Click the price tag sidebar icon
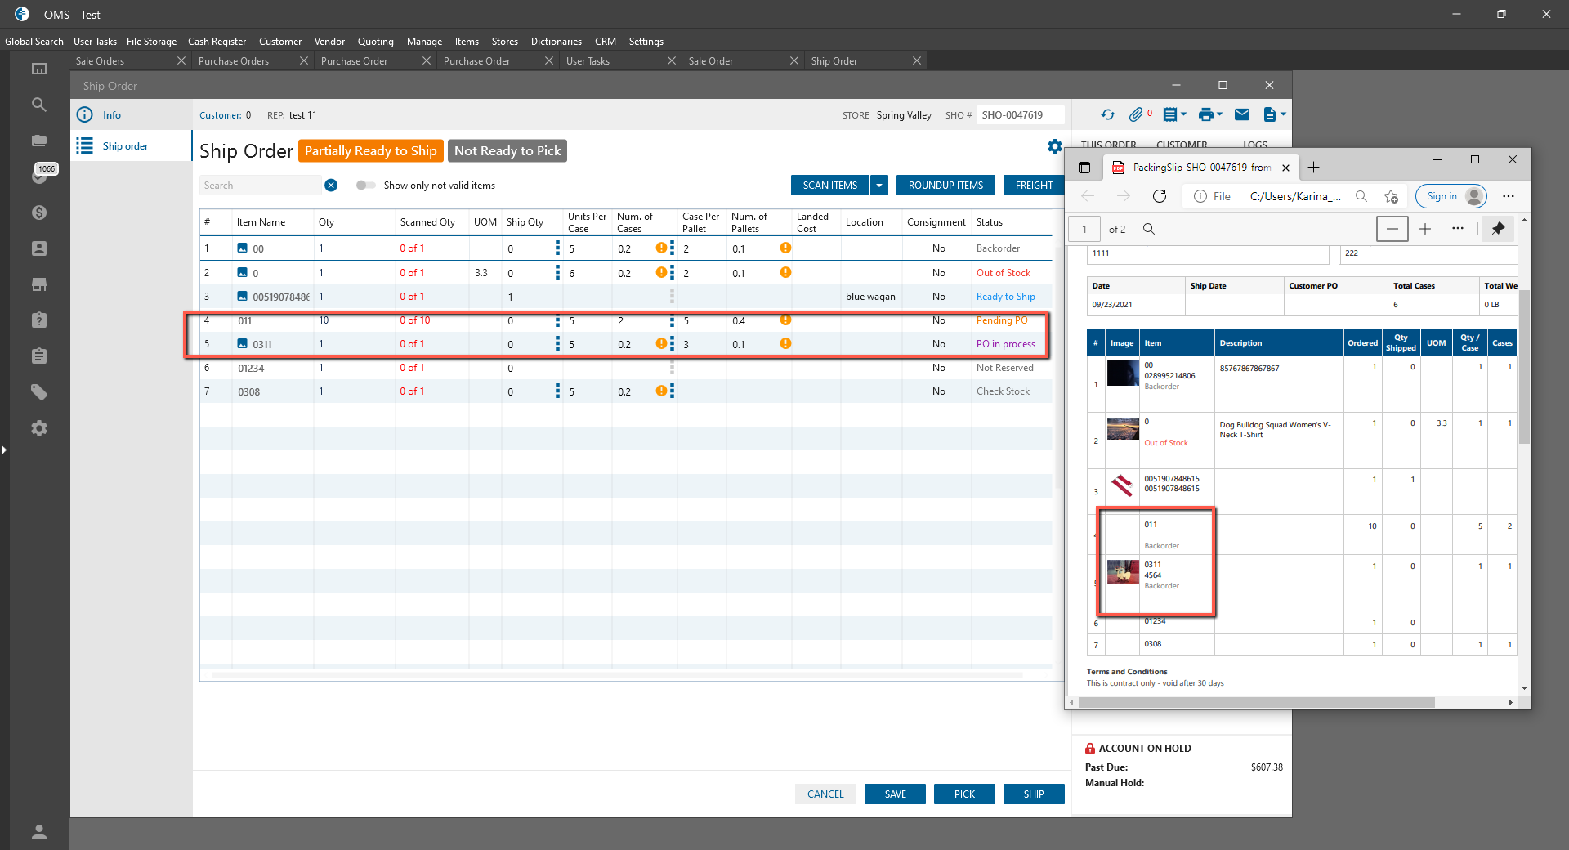The image size is (1569, 850). coord(38,392)
